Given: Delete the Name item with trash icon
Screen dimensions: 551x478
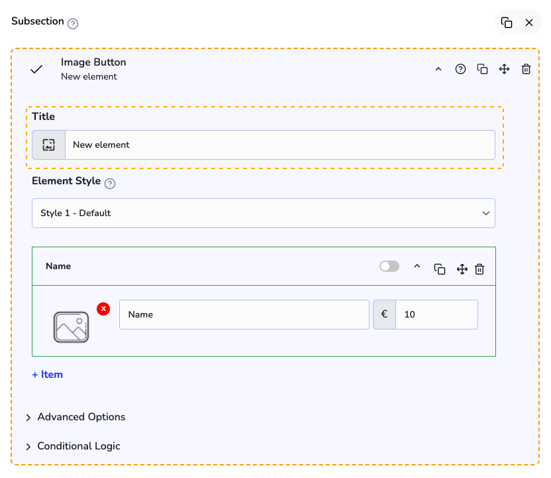Looking at the screenshot, I should tap(480, 269).
